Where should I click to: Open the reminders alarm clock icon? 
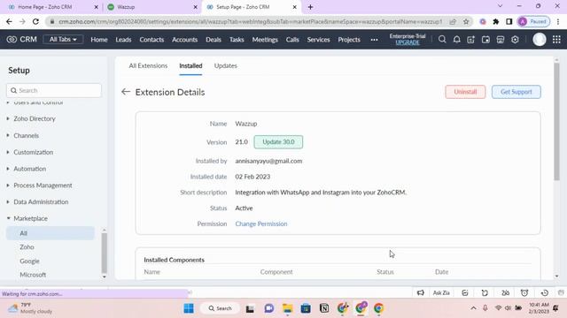[524, 292]
